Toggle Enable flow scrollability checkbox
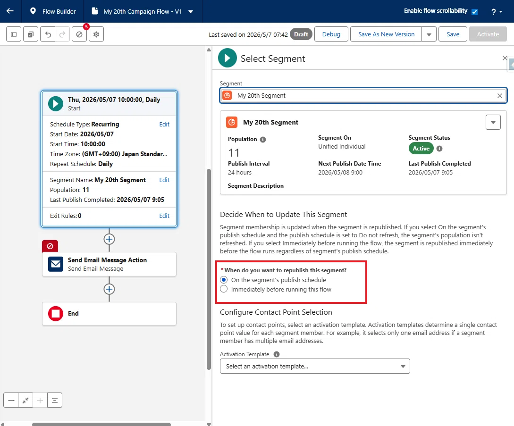Viewport: 514px width, 426px height. (474, 12)
